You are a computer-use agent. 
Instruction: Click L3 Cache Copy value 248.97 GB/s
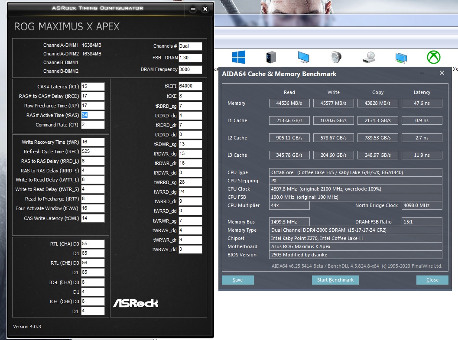(x=378, y=155)
